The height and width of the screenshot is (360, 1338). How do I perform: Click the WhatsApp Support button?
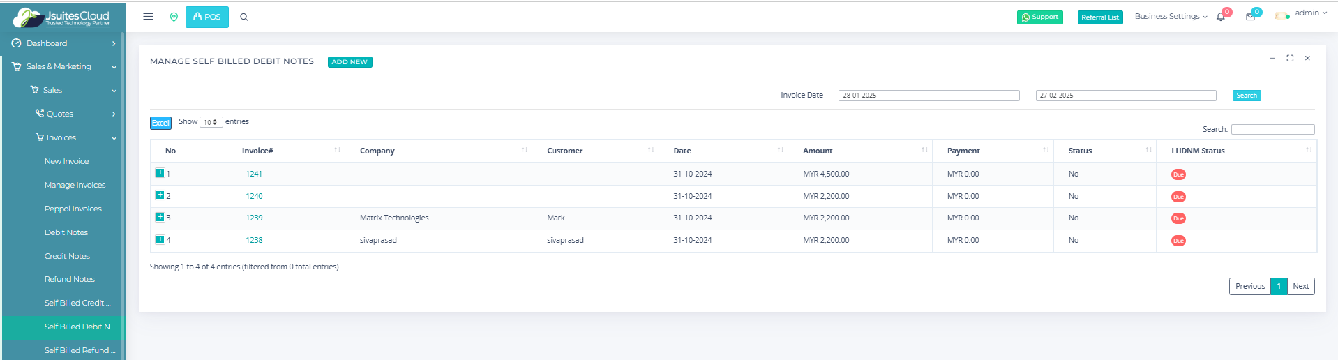click(1039, 17)
